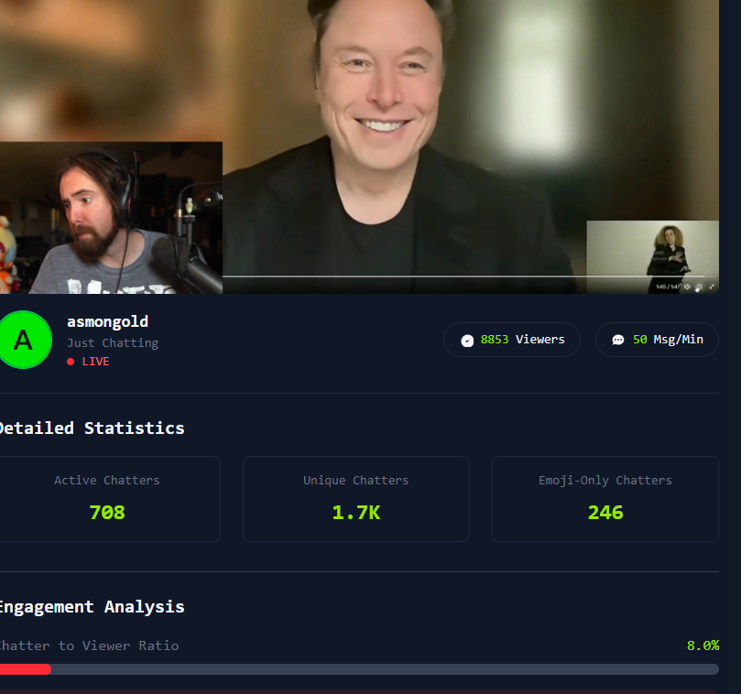Click the Chatter to Viewer Ratio bar
Image resolution: width=741 pixels, height=694 pixels.
[359, 669]
